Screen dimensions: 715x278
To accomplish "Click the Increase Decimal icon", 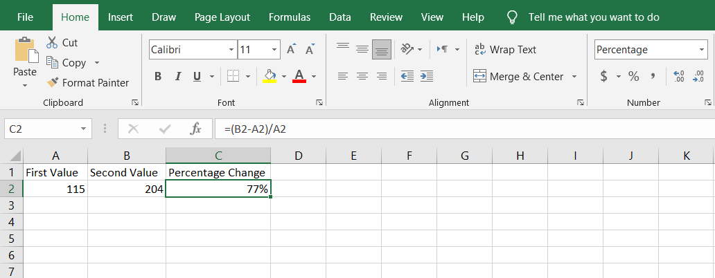I will coord(678,76).
